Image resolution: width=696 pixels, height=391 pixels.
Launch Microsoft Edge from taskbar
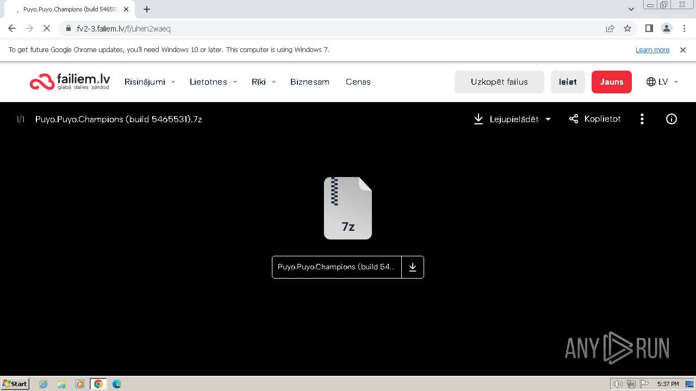tap(117, 384)
